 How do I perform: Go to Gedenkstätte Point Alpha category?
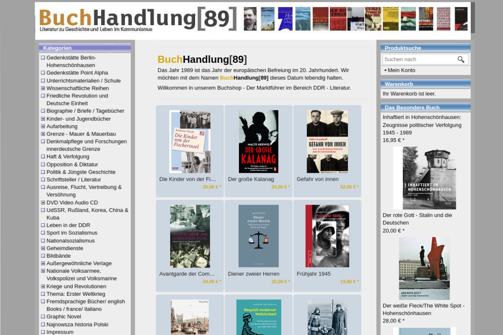pyautogui.click(x=77, y=73)
